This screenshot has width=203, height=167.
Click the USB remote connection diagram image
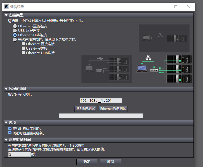(106, 69)
